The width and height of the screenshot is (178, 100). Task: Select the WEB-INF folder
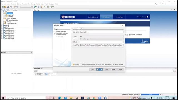(x=11, y=17)
